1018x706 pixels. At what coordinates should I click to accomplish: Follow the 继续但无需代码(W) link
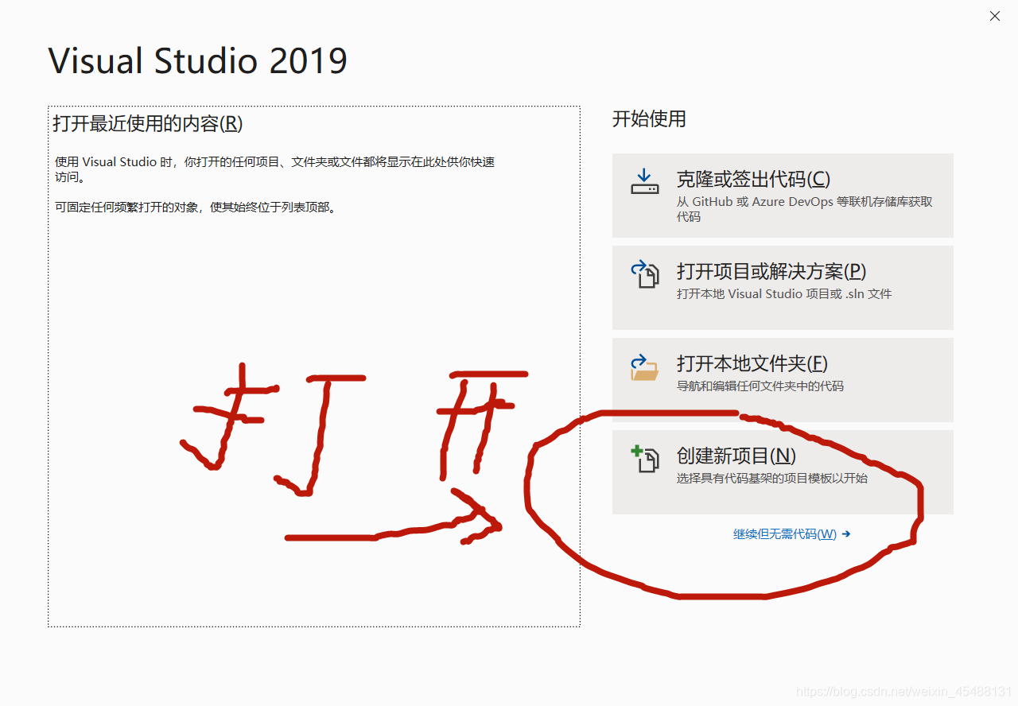(791, 534)
